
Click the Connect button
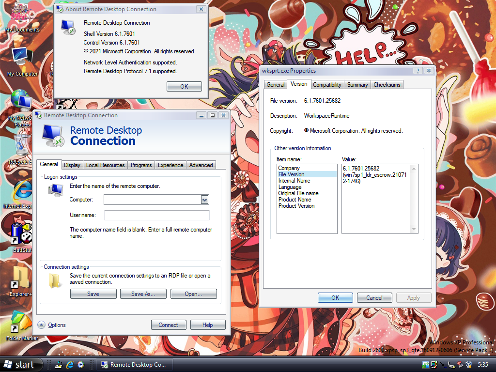click(x=168, y=325)
